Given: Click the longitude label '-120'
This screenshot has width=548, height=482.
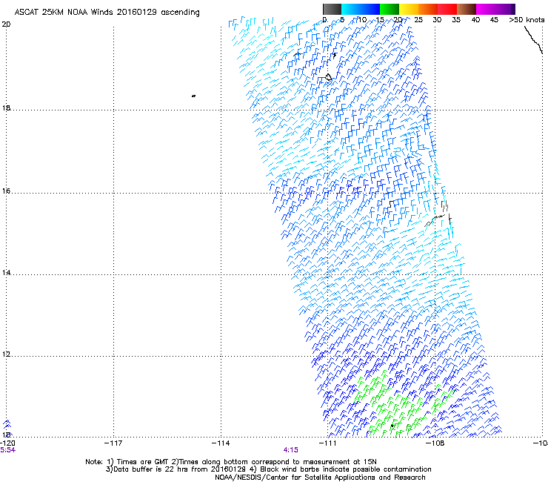Looking at the screenshot, I should point(7,443).
